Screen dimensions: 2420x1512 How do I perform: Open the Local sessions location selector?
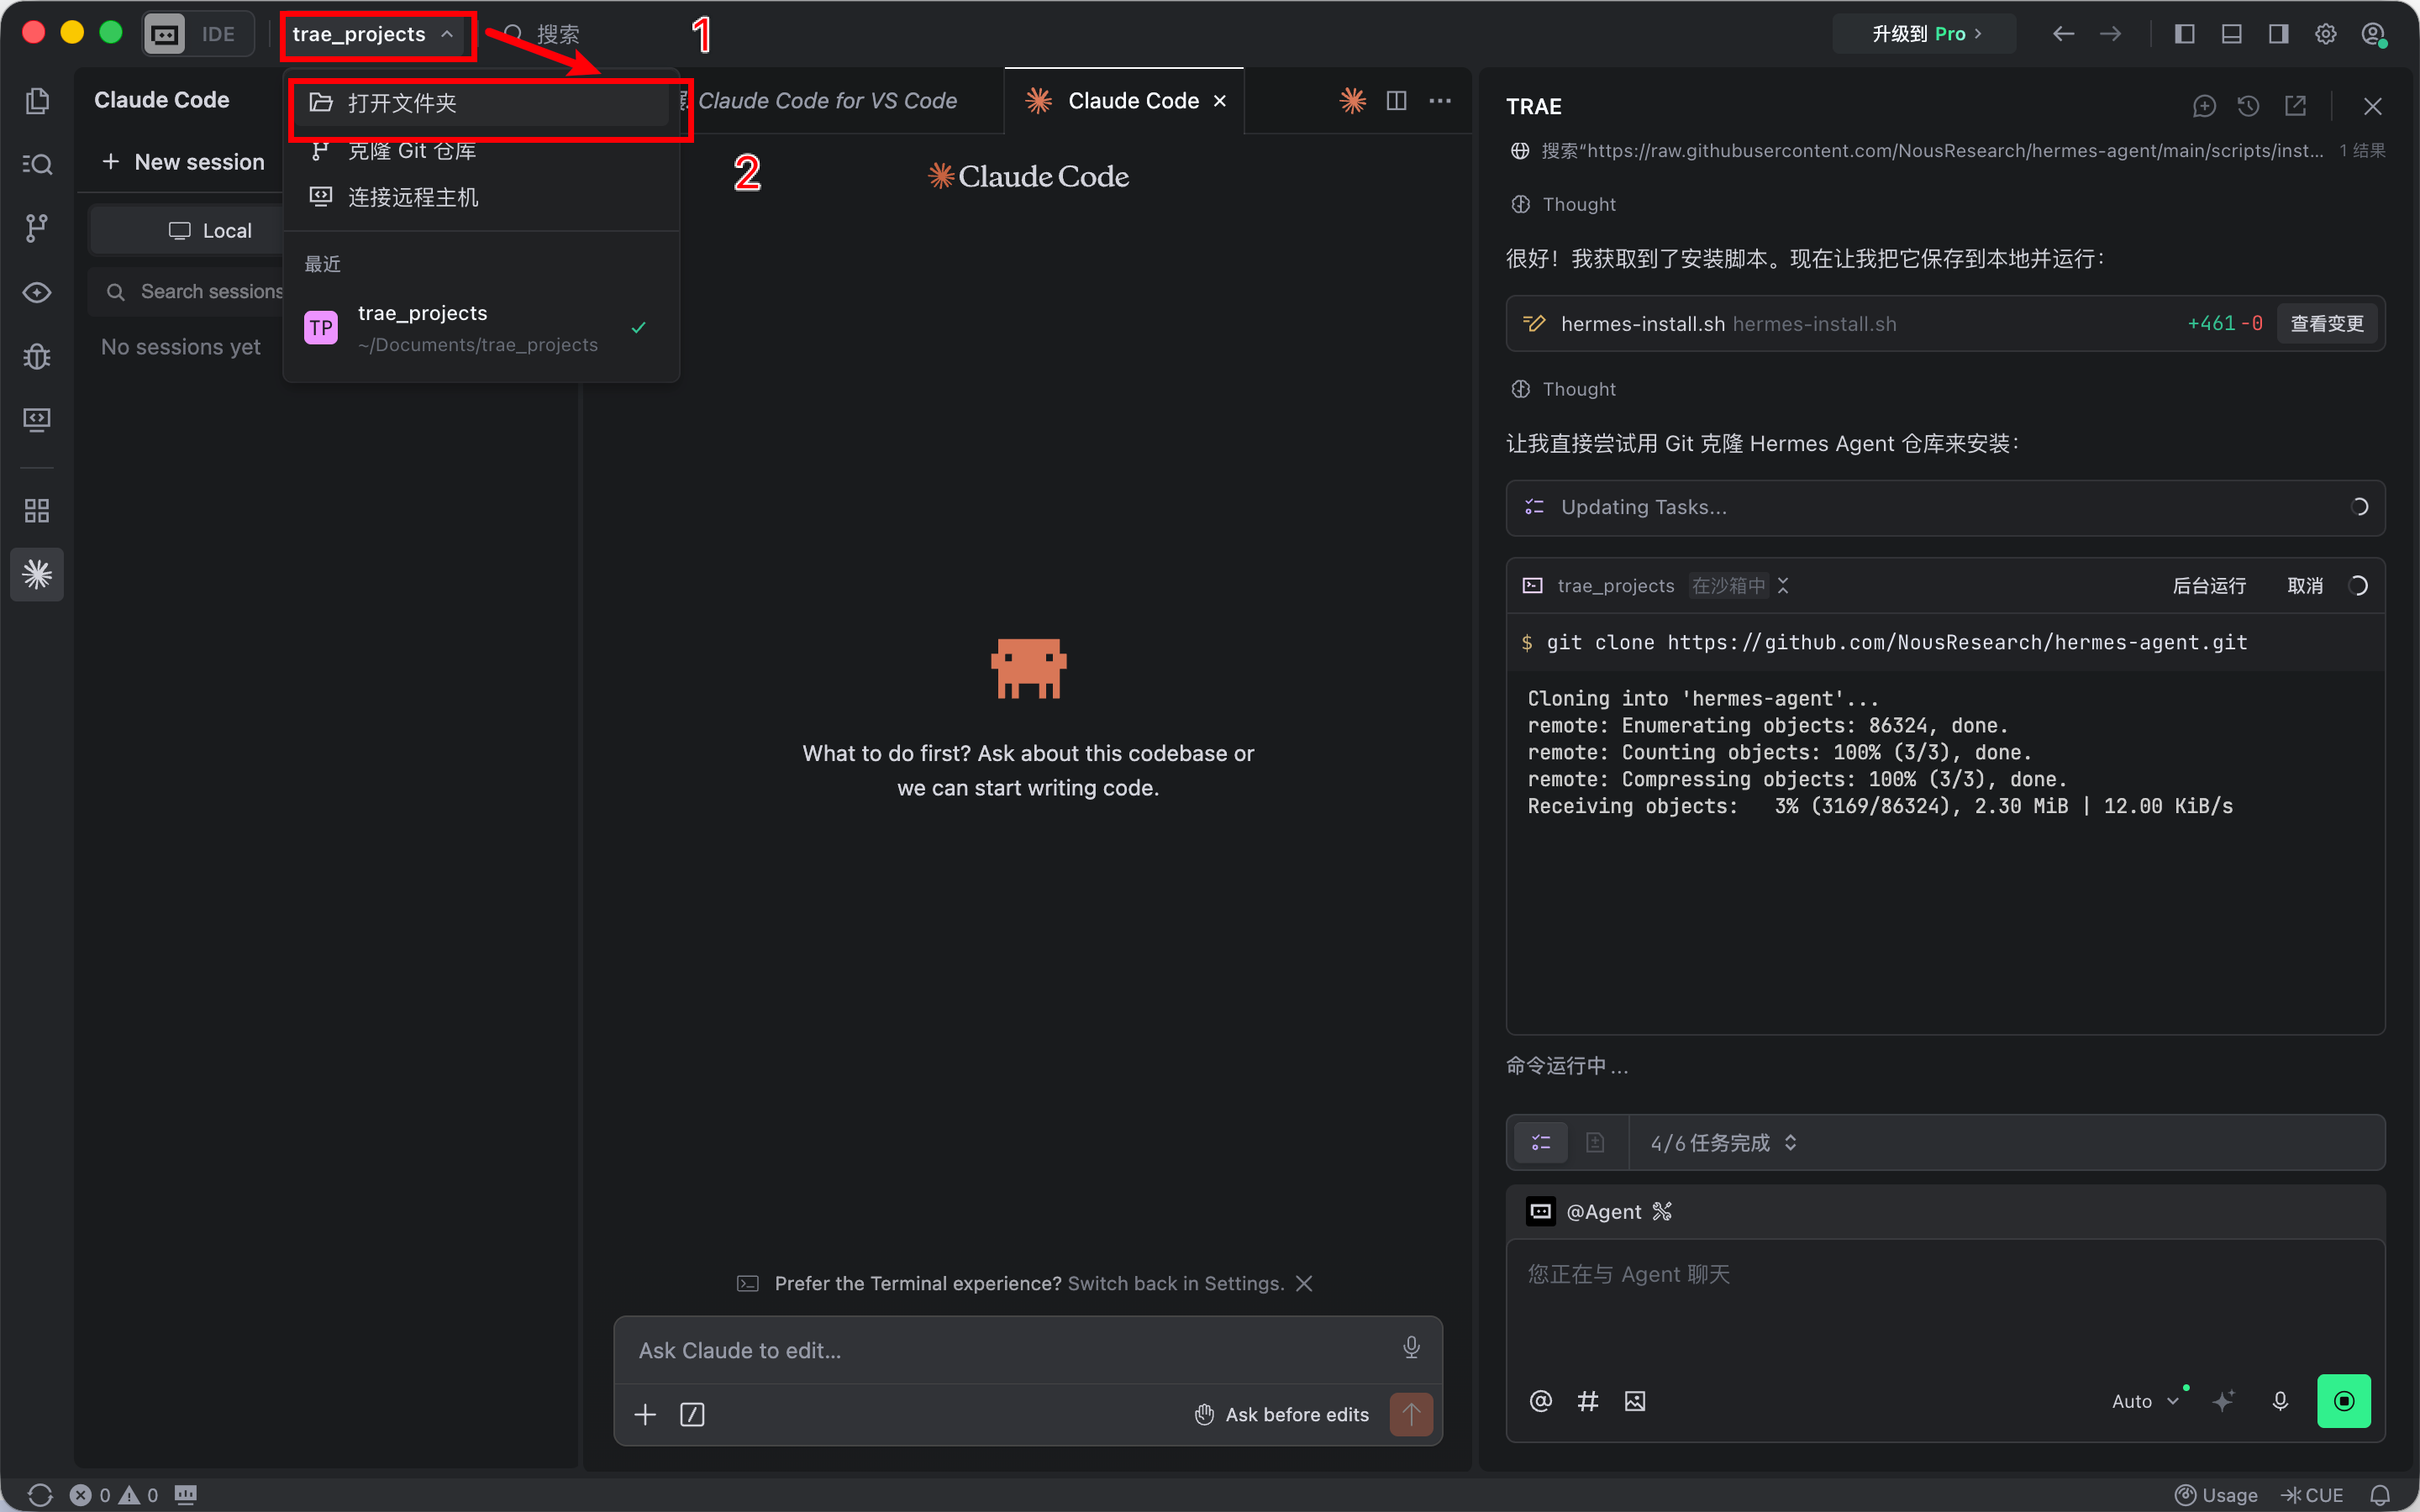coord(211,231)
